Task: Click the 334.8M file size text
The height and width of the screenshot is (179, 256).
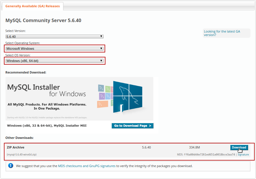Action: 194,148
